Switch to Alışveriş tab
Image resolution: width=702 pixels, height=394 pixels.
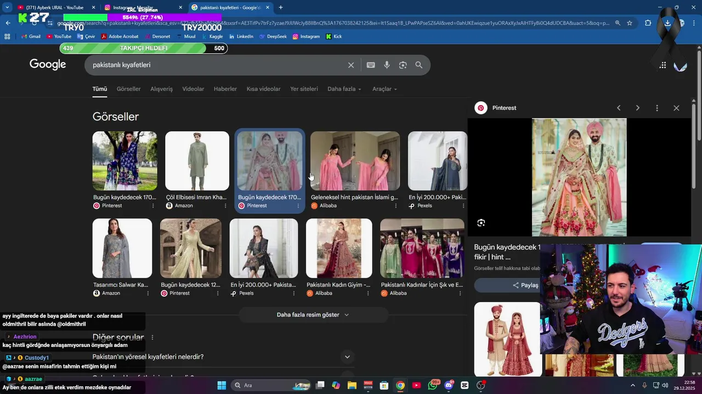[161, 89]
